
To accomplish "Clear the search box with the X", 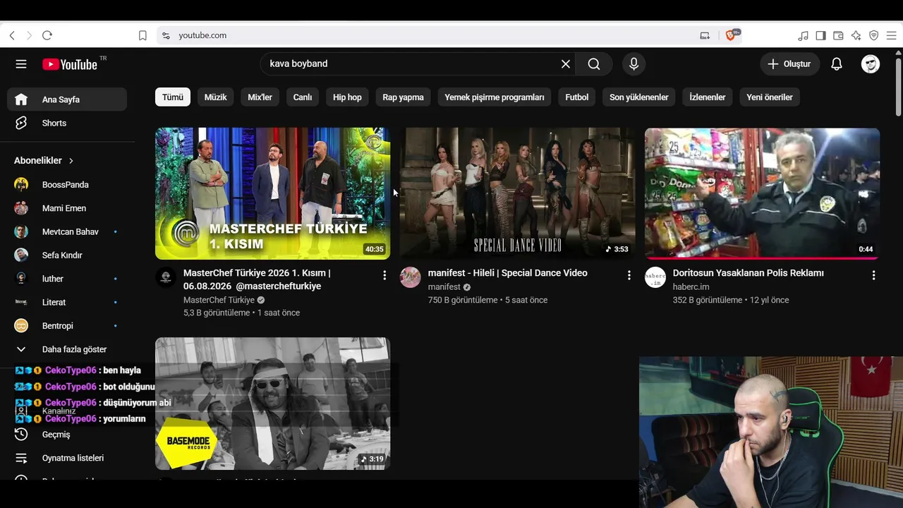I will point(566,64).
